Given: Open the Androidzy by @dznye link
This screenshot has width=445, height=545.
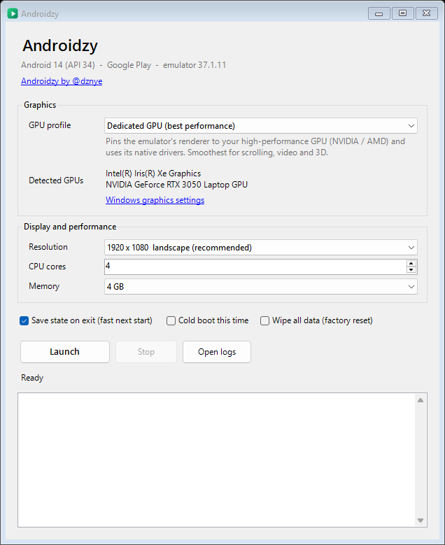Looking at the screenshot, I should coord(62,81).
